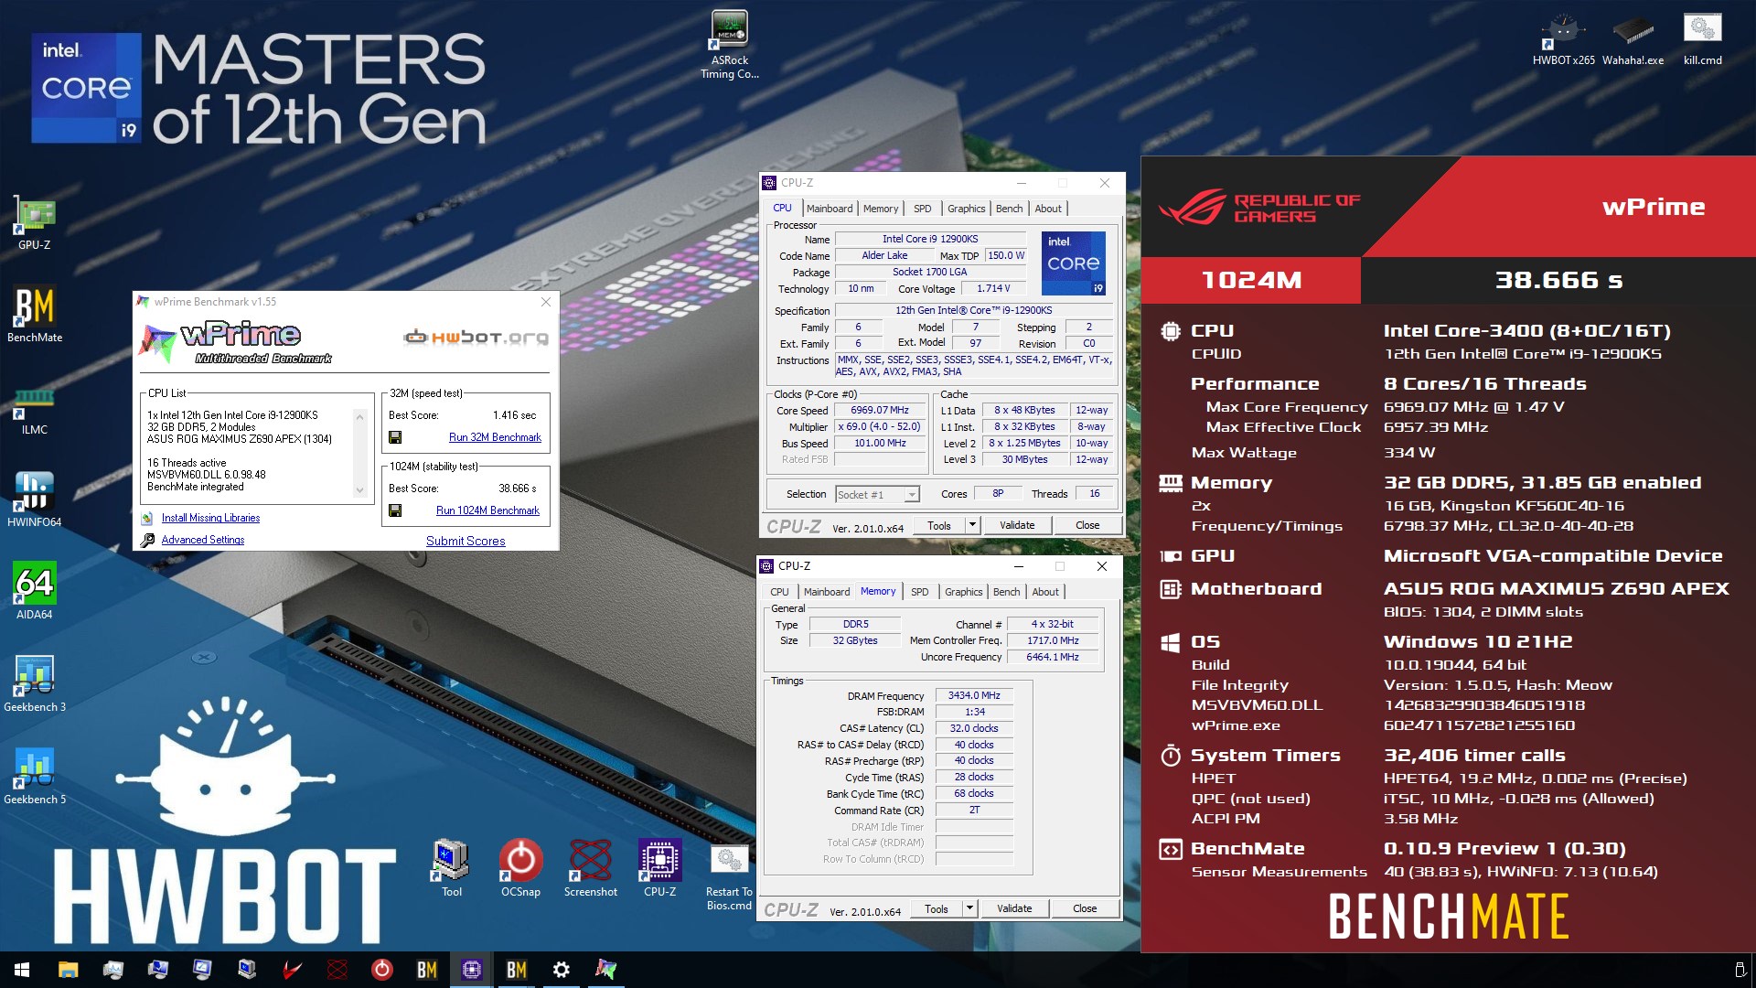Screen dimensions: 1756x988
Task: Open the Tool desktop shortcut
Action: [x=451, y=868]
